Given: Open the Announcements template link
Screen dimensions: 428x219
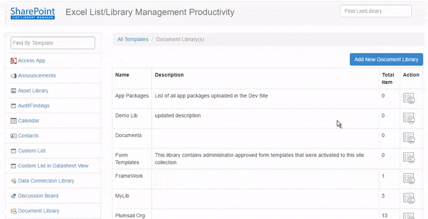Looking at the screenshot, I should [37, 75].
